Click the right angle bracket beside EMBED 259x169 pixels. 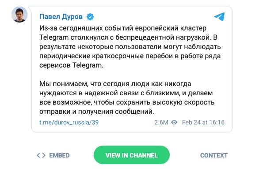click(44, 155)
